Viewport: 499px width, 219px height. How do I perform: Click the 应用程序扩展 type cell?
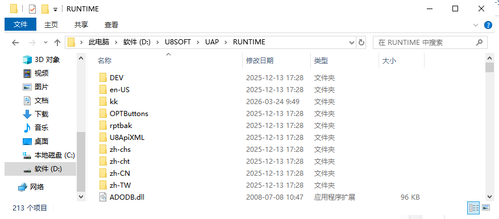(x=335, y=197)
